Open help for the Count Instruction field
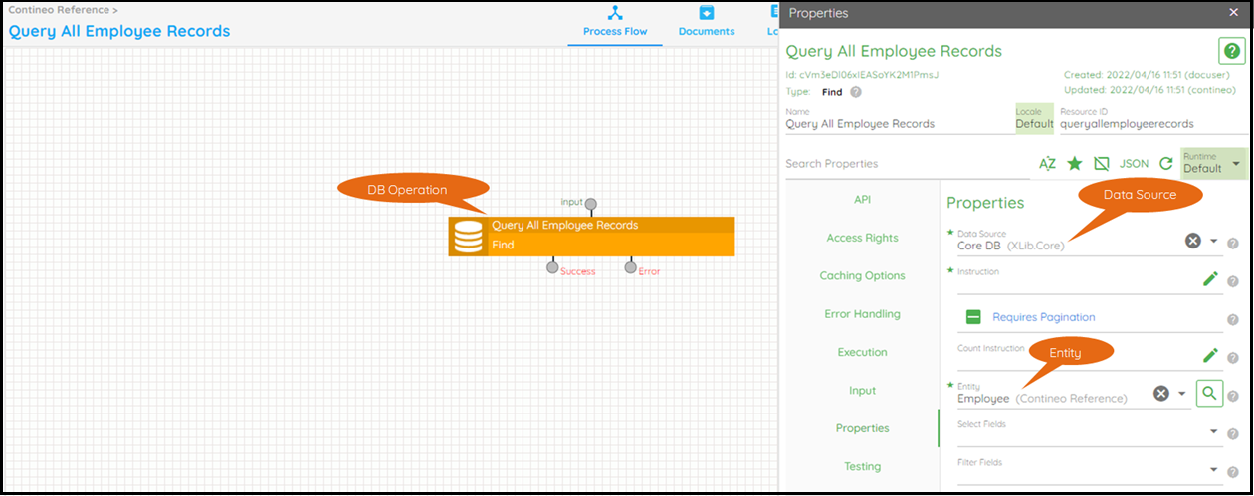Screen dimensions: 1254x496 1233,358
